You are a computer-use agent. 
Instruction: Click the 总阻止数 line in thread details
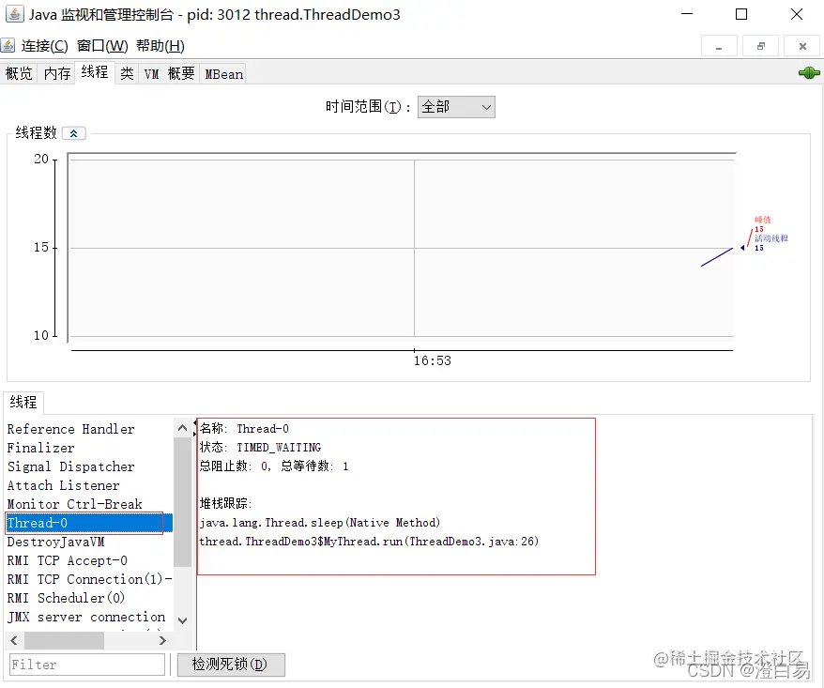pyautogui.click(x=274, y=466)
